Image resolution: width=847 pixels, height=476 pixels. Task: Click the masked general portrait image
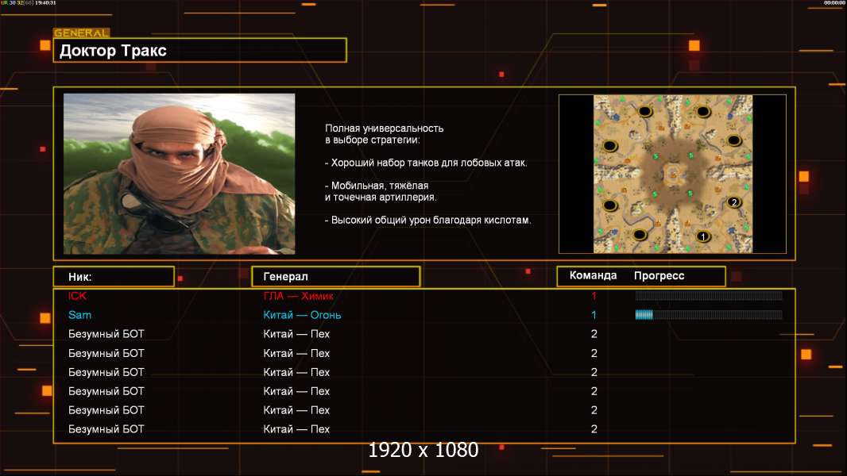[x=180, y=174]
